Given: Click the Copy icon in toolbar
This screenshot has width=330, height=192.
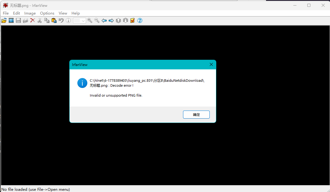Looking at the screenshot, I should (47, 20).
